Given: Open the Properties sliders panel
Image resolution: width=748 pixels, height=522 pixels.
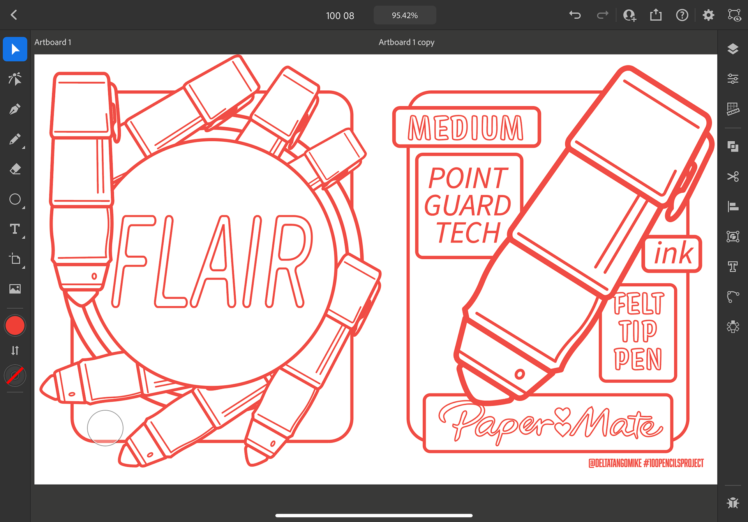Looking at the screenshot, I should coord(733,79).
